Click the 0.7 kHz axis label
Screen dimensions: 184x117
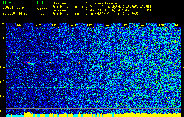pos(2,97)
